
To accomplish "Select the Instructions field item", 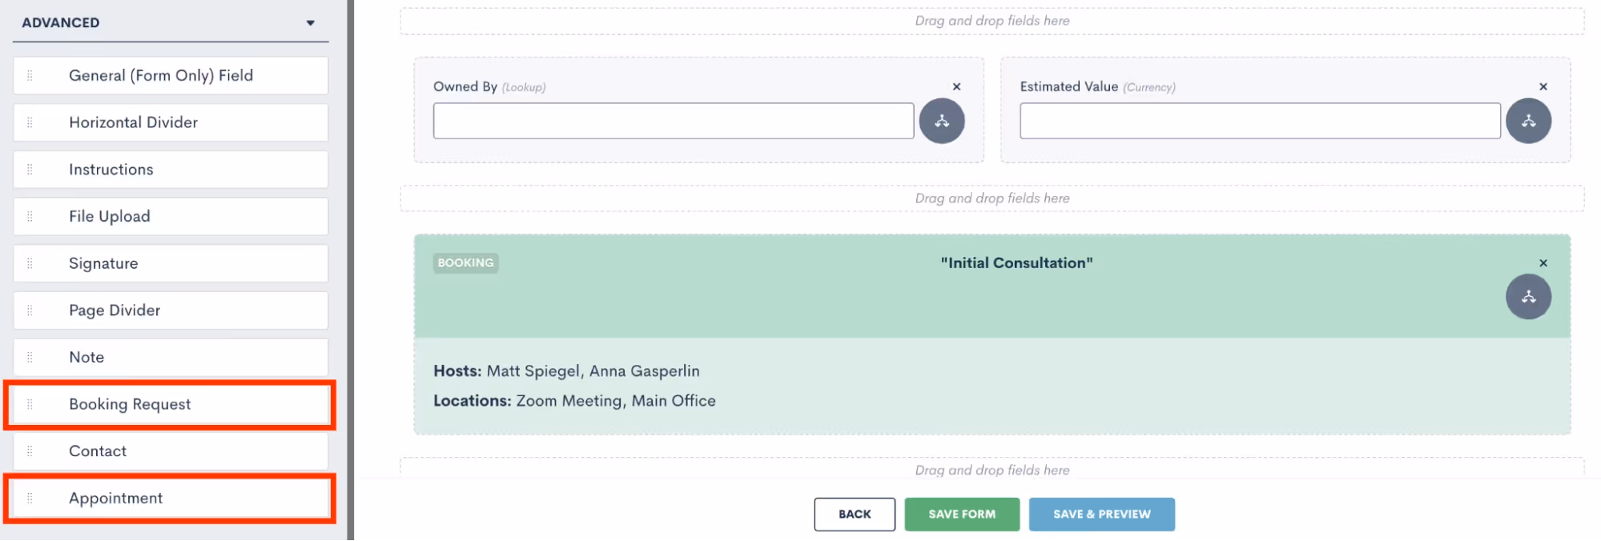I will pos(171,170).
